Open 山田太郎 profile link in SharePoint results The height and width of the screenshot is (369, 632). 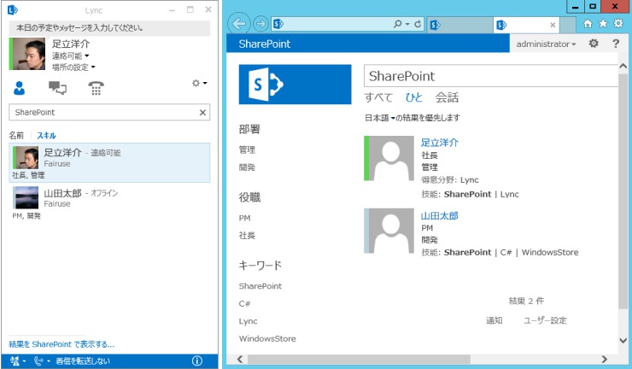click(x=440, y=216)
